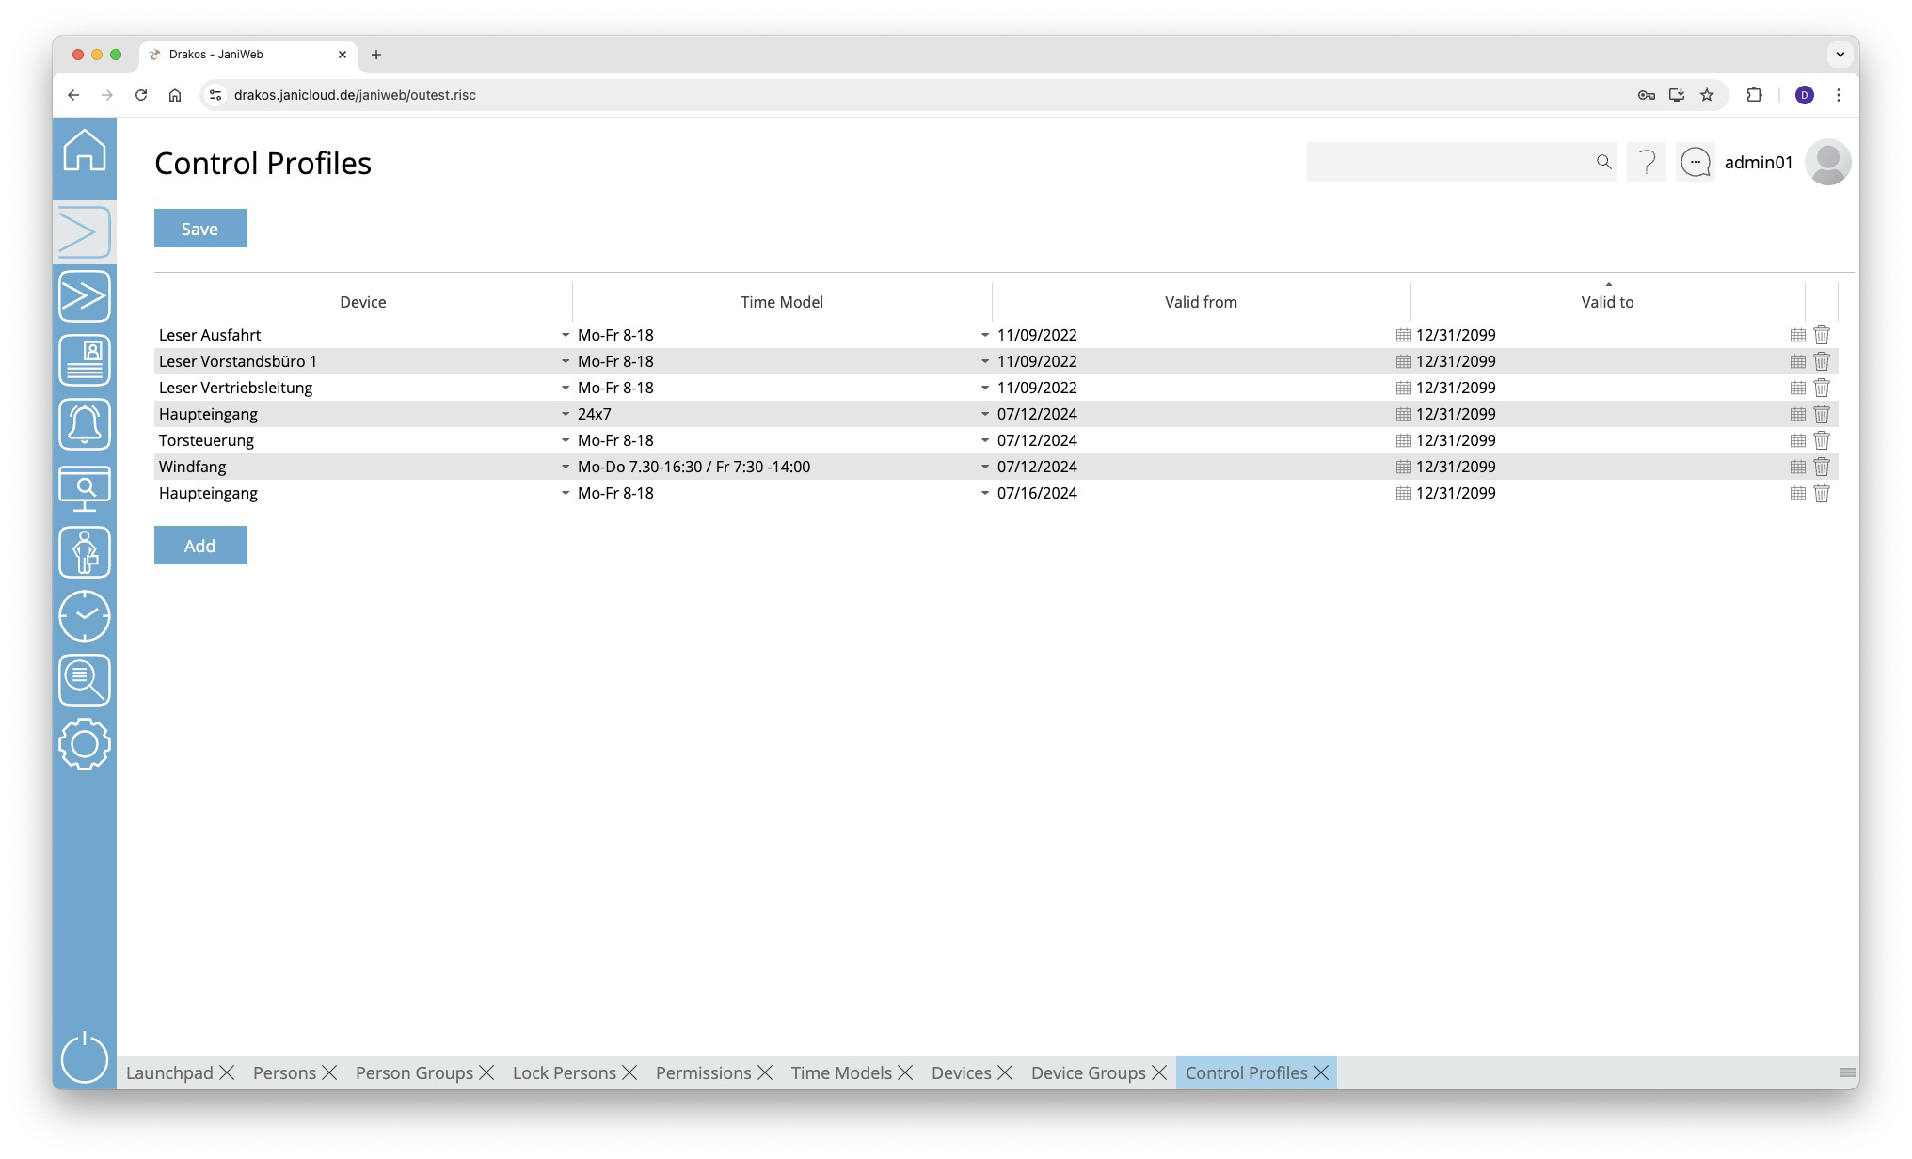
Task: Open the chat message bubble icon
Action: pyautogui.click(x=1696, y=163)
